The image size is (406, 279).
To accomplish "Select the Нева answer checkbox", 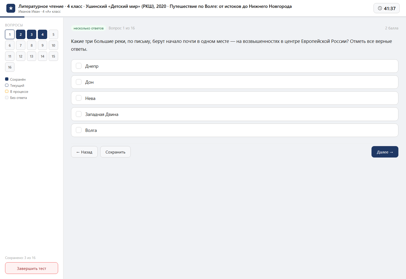I will [79, 98].
